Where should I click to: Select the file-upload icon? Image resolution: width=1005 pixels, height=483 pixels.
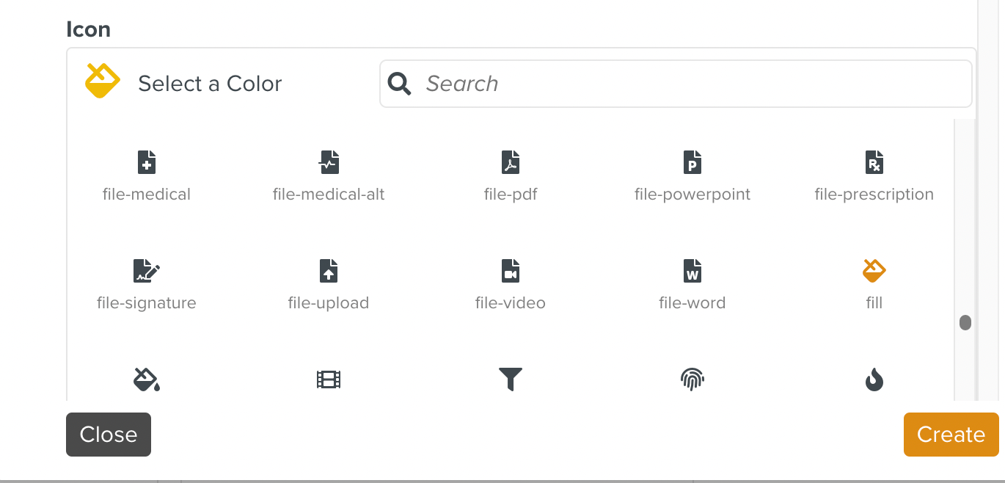tap(329, 270)
